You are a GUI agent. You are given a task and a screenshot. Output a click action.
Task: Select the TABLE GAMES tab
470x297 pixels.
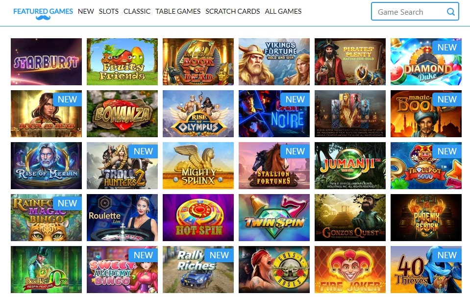178,11
